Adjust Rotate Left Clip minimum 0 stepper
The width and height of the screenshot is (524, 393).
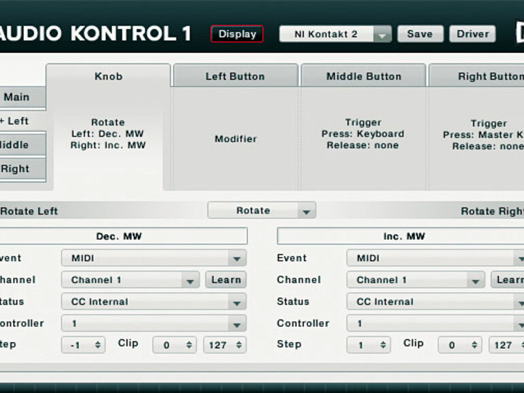174,345
